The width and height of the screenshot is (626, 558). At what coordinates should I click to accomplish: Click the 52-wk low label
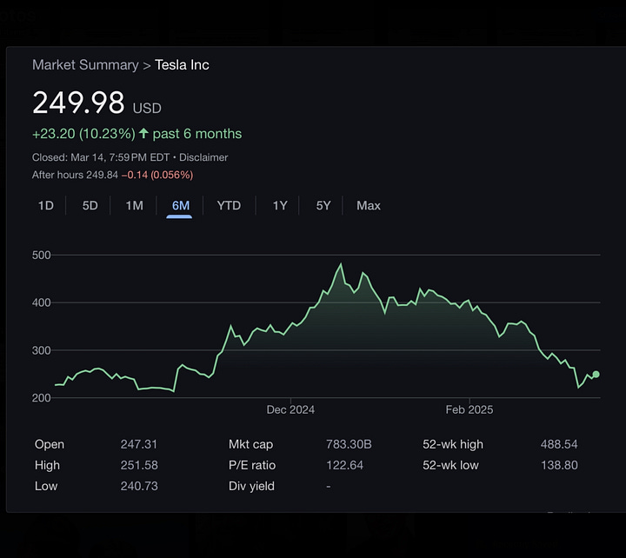click(x=450, y=465)
